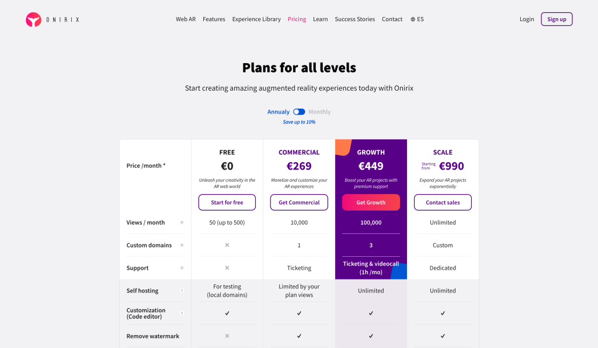Navigate to Success Stories
This screenshot has width=598, height=348.
click(x=354, y=19)
